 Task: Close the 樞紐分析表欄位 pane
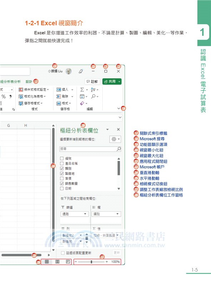pyautogui.click(x=118, y=129)
